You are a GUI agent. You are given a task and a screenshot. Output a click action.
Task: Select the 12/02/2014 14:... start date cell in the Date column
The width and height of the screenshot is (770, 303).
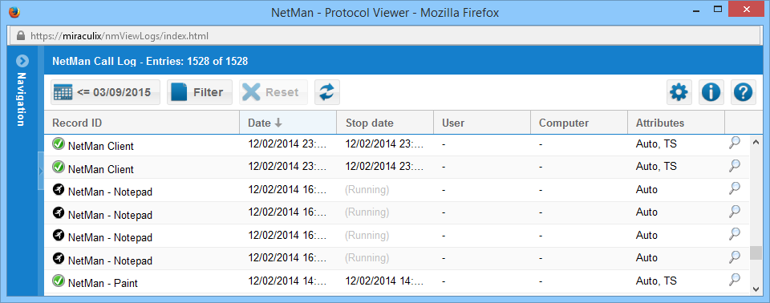point(287,281)
